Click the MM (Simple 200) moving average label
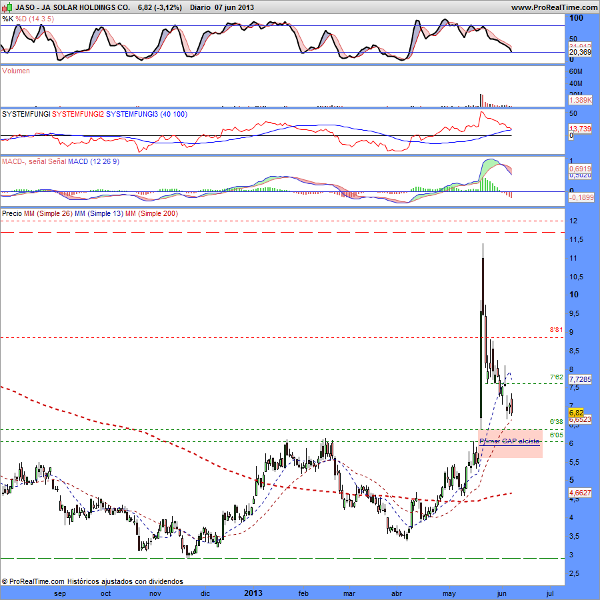Screen dimensions: 600x600 pyautogui.click(x=151, y=213)
